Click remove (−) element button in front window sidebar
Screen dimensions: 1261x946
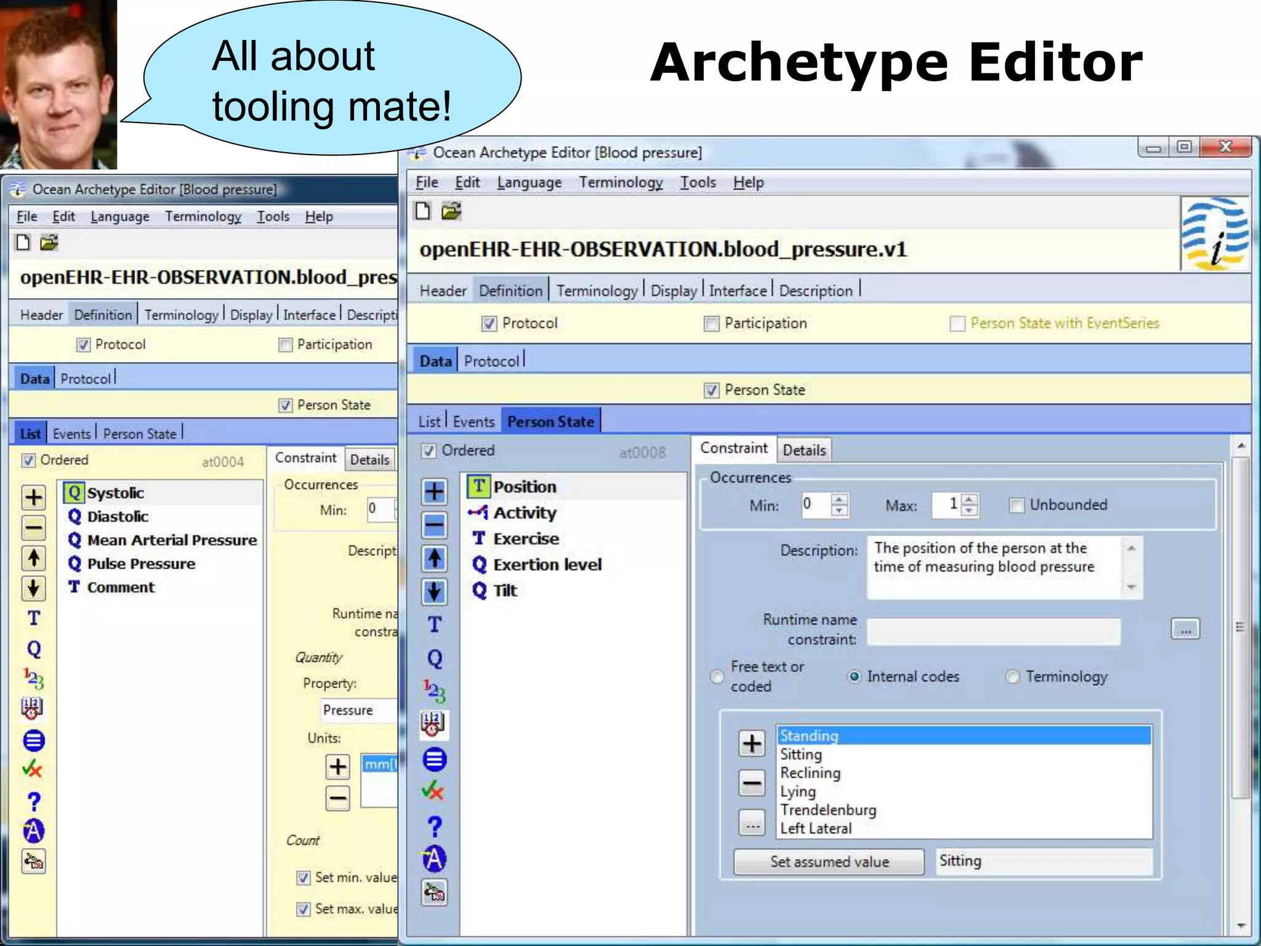pos(434,525)
